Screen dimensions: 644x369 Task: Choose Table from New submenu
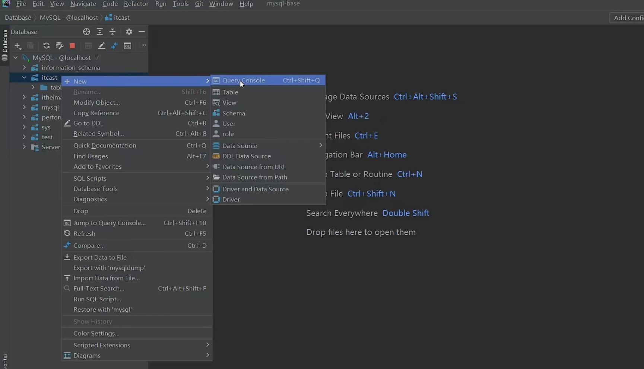[268, 92]
